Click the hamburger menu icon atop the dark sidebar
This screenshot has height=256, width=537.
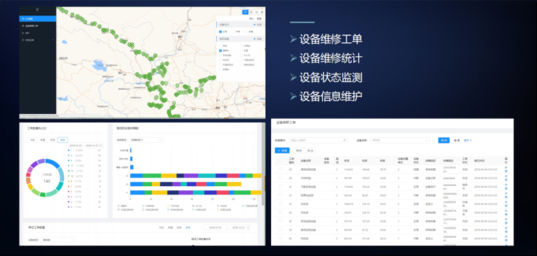pyautogui.click(x=38, y=10)
